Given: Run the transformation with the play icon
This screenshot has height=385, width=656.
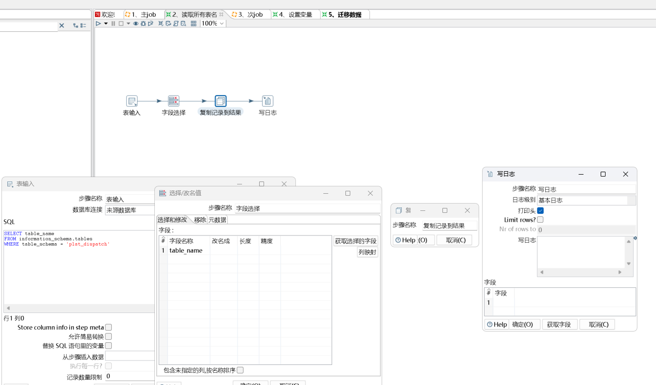Looking at the screenshot, I should (98, 24).
